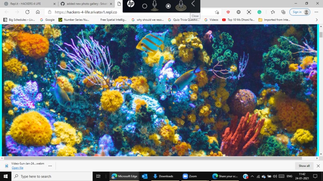
Task: Add this page to favorites star
Action: [x=217, y=12]
